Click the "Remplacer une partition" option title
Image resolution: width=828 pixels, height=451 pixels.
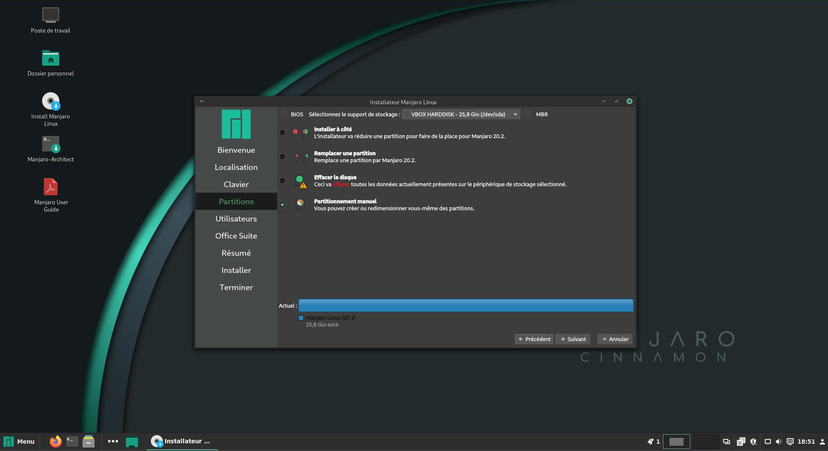click(345, 153)
